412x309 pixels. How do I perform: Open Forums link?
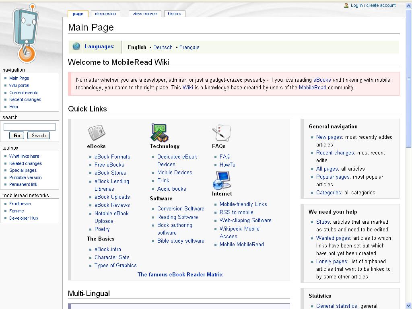pyautogui.click(x=16, y=211)
